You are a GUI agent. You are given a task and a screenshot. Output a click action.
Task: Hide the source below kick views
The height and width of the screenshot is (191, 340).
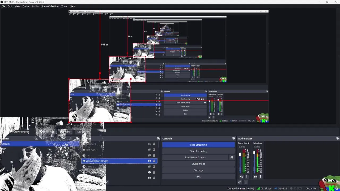[x=149, y=178]
